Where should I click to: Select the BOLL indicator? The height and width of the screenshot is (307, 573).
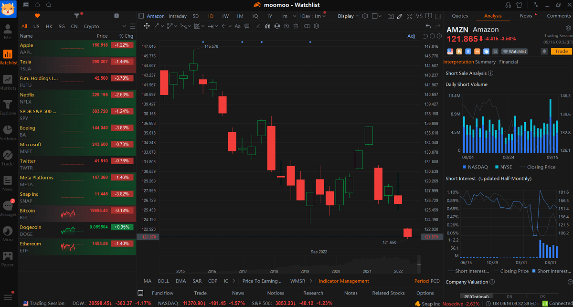point(163,281)
